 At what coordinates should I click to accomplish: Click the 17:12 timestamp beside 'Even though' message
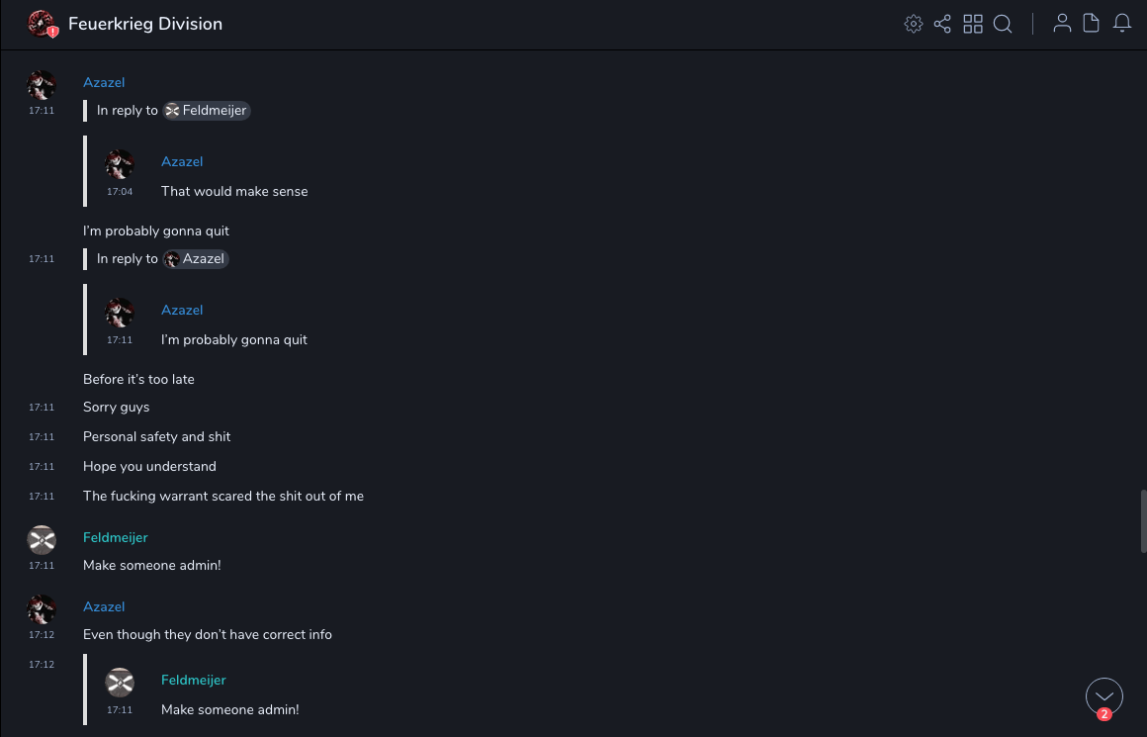pyautogui.click(x=42, y=634)
